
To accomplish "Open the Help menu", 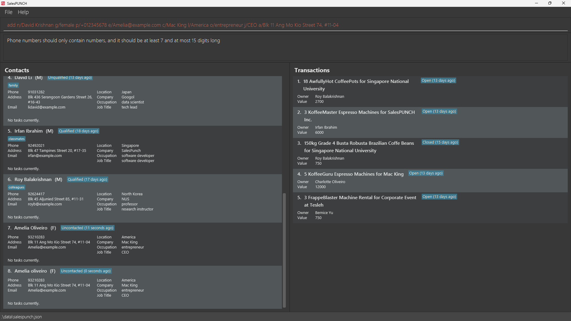I will point(23,12).
